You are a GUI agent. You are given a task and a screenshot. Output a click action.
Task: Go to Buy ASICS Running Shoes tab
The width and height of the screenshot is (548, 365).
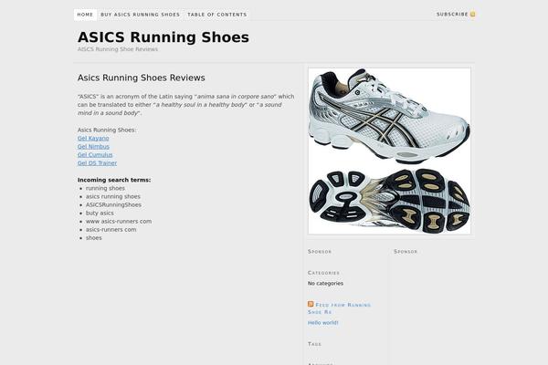[x=140, y=15]
